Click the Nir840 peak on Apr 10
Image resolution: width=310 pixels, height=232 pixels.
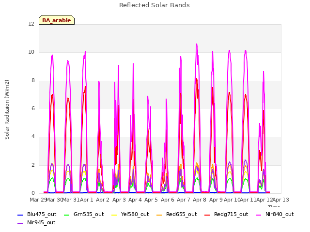click(x=229, y=50)
